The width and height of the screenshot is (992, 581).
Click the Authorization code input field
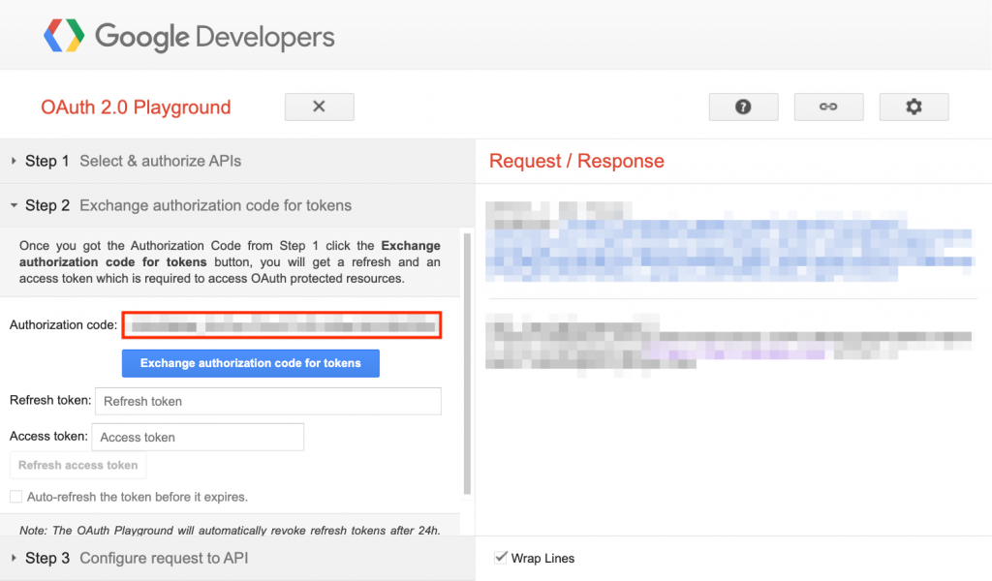[x=282, y=325]
